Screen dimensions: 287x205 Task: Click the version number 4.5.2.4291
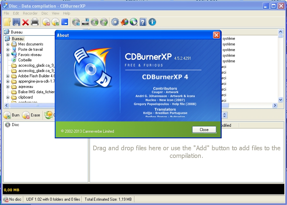pos(182,58)
